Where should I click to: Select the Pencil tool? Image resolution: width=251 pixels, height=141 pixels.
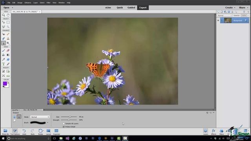(x=8, y=64)
